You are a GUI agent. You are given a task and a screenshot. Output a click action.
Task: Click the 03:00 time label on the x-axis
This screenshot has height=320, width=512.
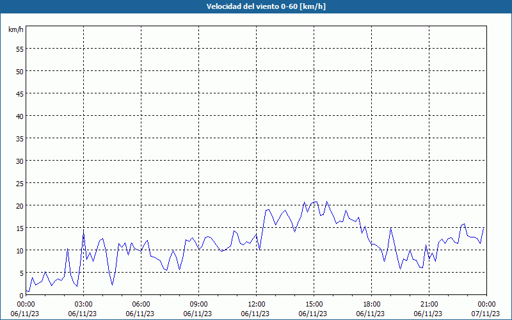coord(84,305)
